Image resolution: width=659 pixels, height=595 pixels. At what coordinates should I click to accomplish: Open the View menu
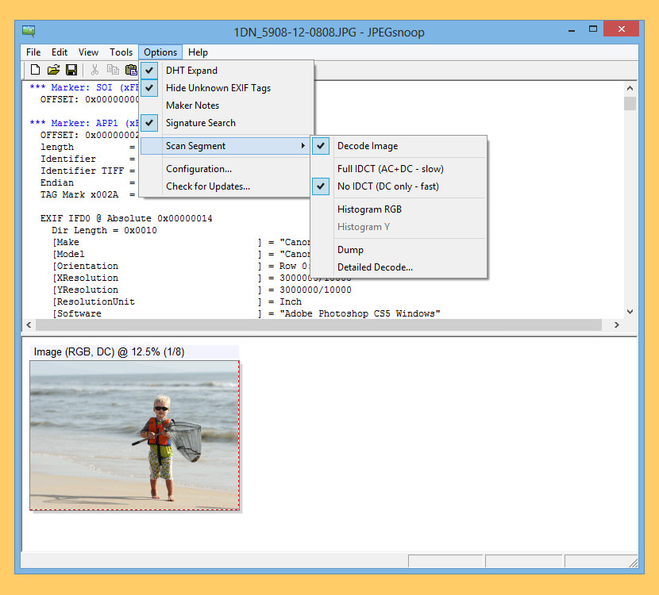88,52
